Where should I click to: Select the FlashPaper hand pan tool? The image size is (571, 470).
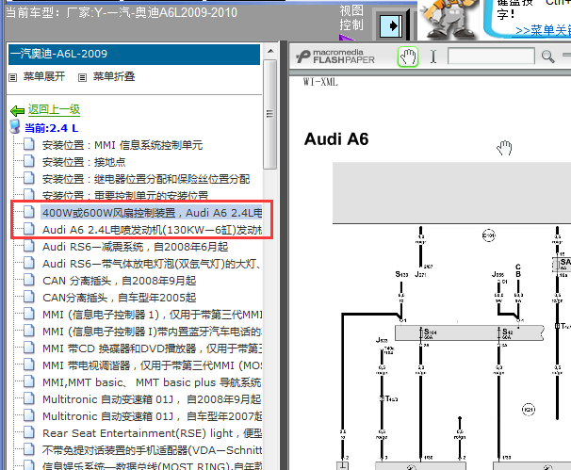[x=407, y=57]
